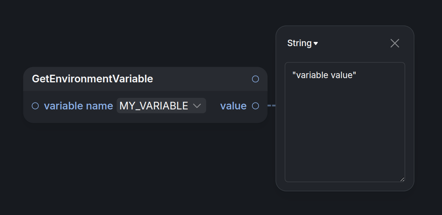Click the variable name input port circle
This screenshot has height=215, width=442.
pyautogui.click(x=35, y=106)
